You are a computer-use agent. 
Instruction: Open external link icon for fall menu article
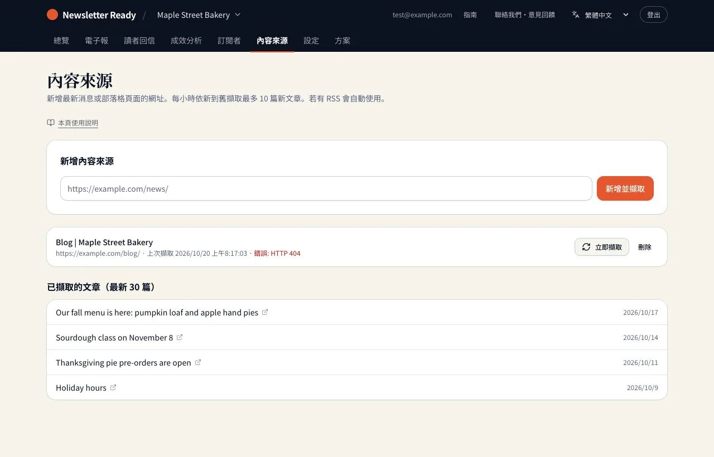(x=265, y=312)
